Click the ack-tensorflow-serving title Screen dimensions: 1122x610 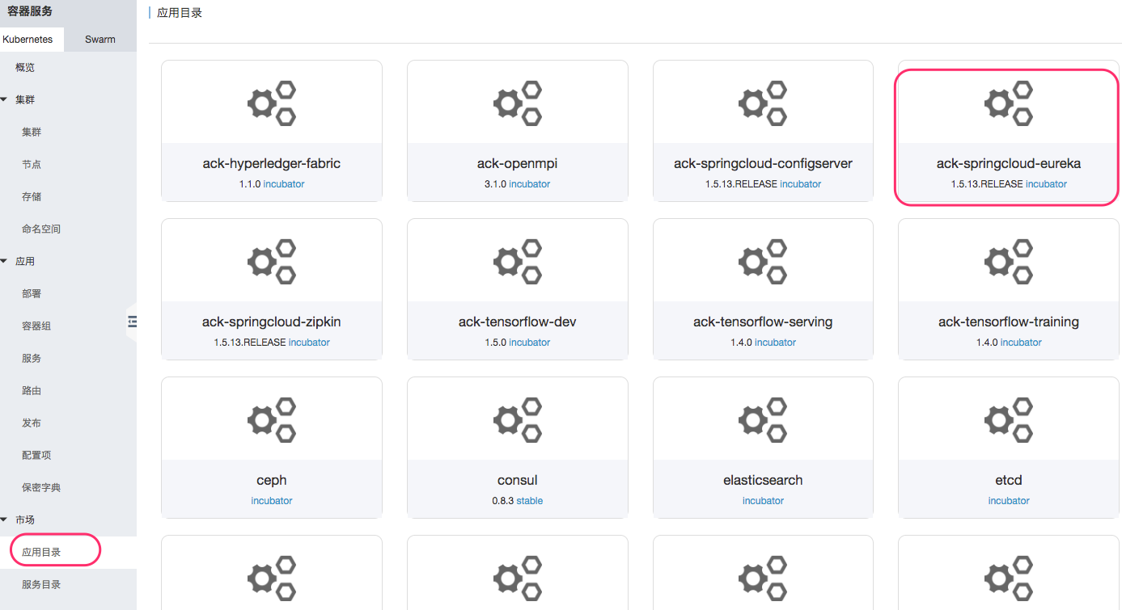click(763, 322)
